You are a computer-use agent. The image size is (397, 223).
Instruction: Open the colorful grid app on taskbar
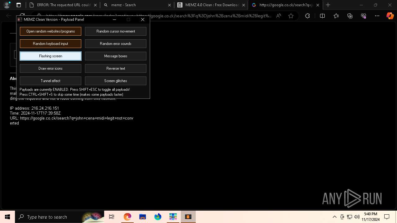[x=173, y=217]
